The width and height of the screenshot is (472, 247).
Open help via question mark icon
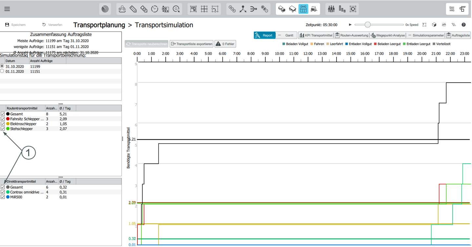point(463,25)
